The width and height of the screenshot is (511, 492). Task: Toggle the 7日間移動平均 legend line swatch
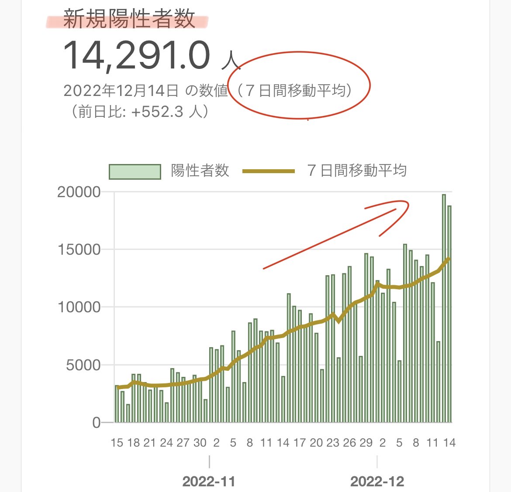[269, 171]
